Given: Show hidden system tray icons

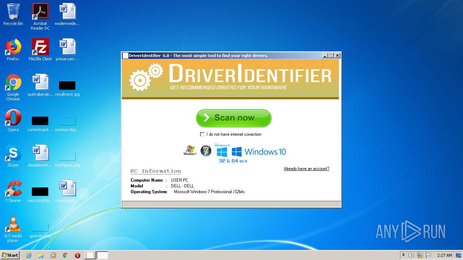Looking at the screenshot, I should tap(404, 255).
